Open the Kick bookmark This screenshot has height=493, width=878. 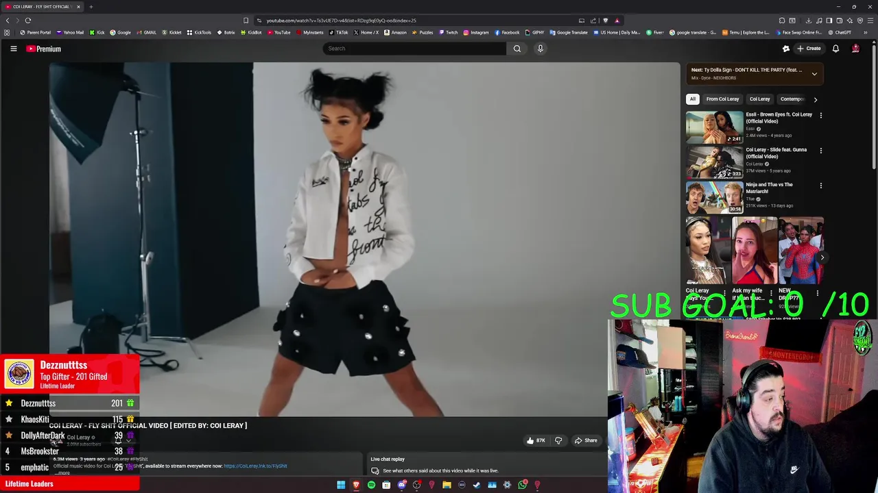coord(97,32)
